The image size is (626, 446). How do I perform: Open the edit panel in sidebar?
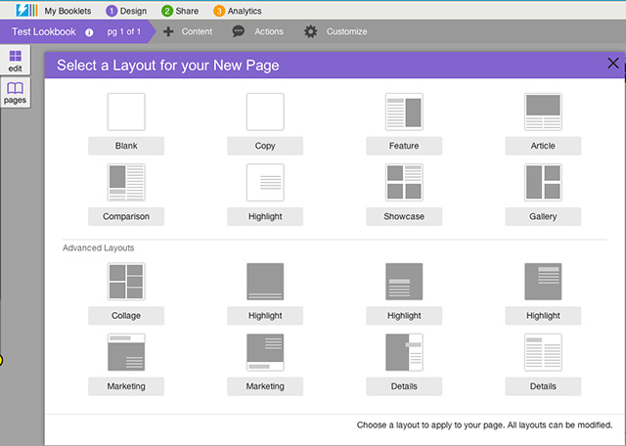click(x=15, y=61)
